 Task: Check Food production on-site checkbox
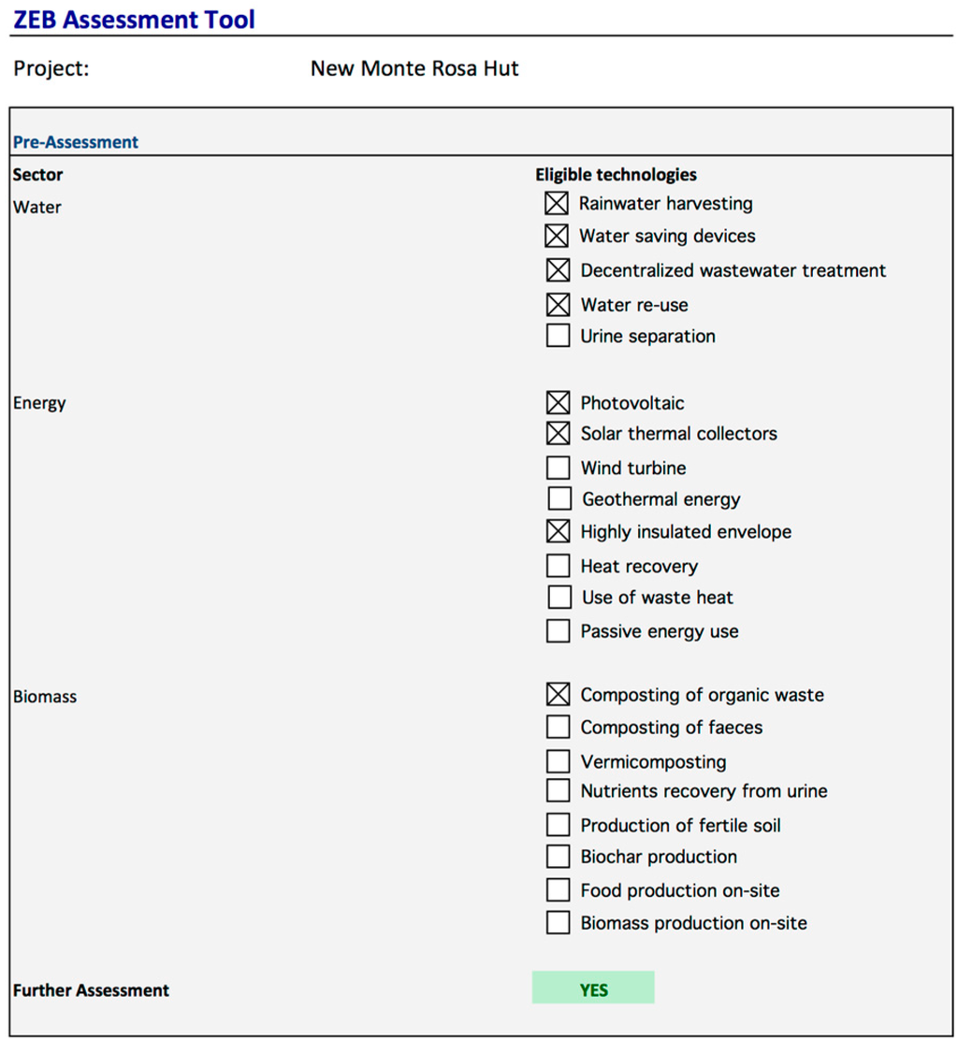pos(558,890)
